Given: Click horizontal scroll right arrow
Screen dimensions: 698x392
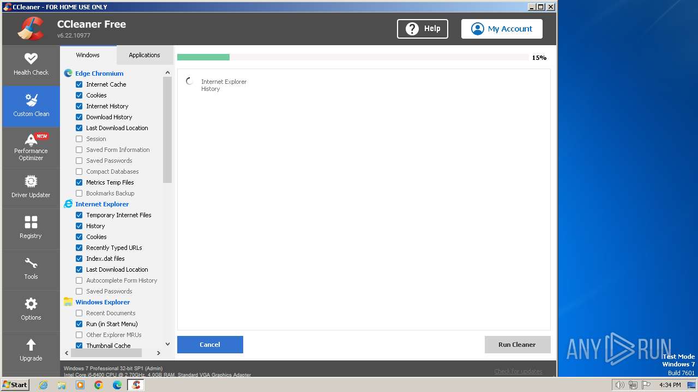Looking at the screenshot, I should tap(159, 353).
